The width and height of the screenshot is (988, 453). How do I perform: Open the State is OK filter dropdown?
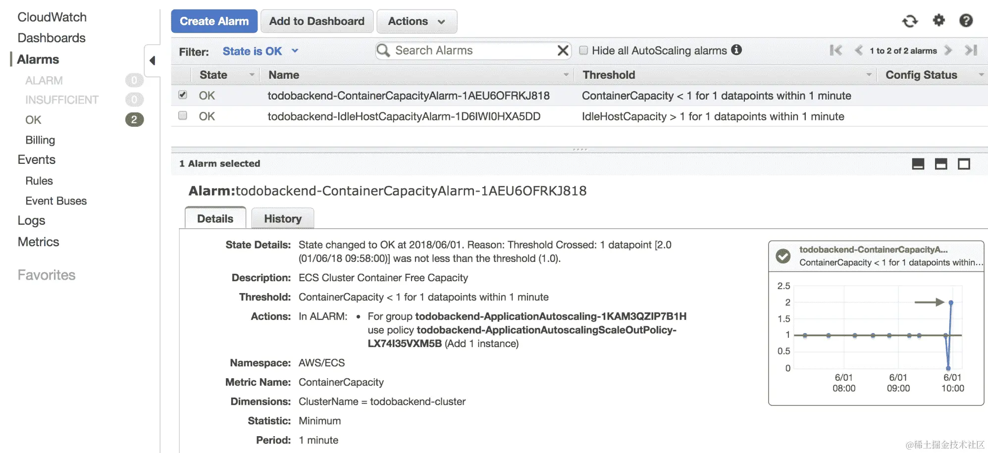(x=260, y=51)
